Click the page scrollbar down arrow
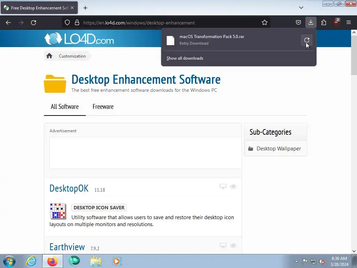 click(354, 251)
